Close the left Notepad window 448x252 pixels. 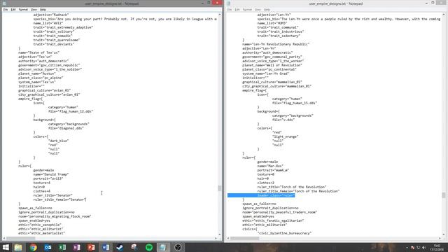pyautogui.click(x=217, y=3)
